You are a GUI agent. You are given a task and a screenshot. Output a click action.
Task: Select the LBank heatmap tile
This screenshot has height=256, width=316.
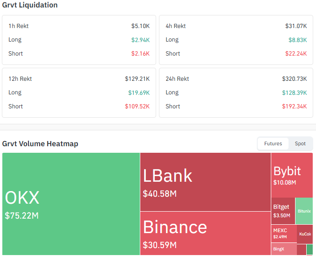pyautogui.click(x=206, y=182)
